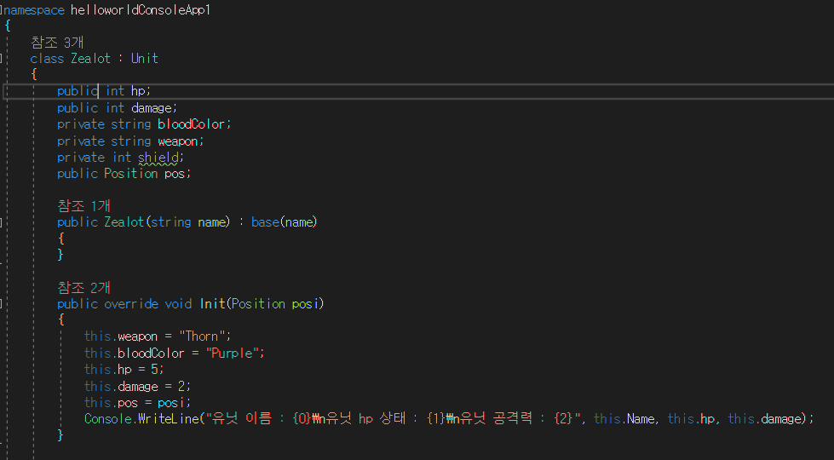Click the "Thorn" string literal
The image size is (834, 460).
pyautogui.click(x=204, y=336)
